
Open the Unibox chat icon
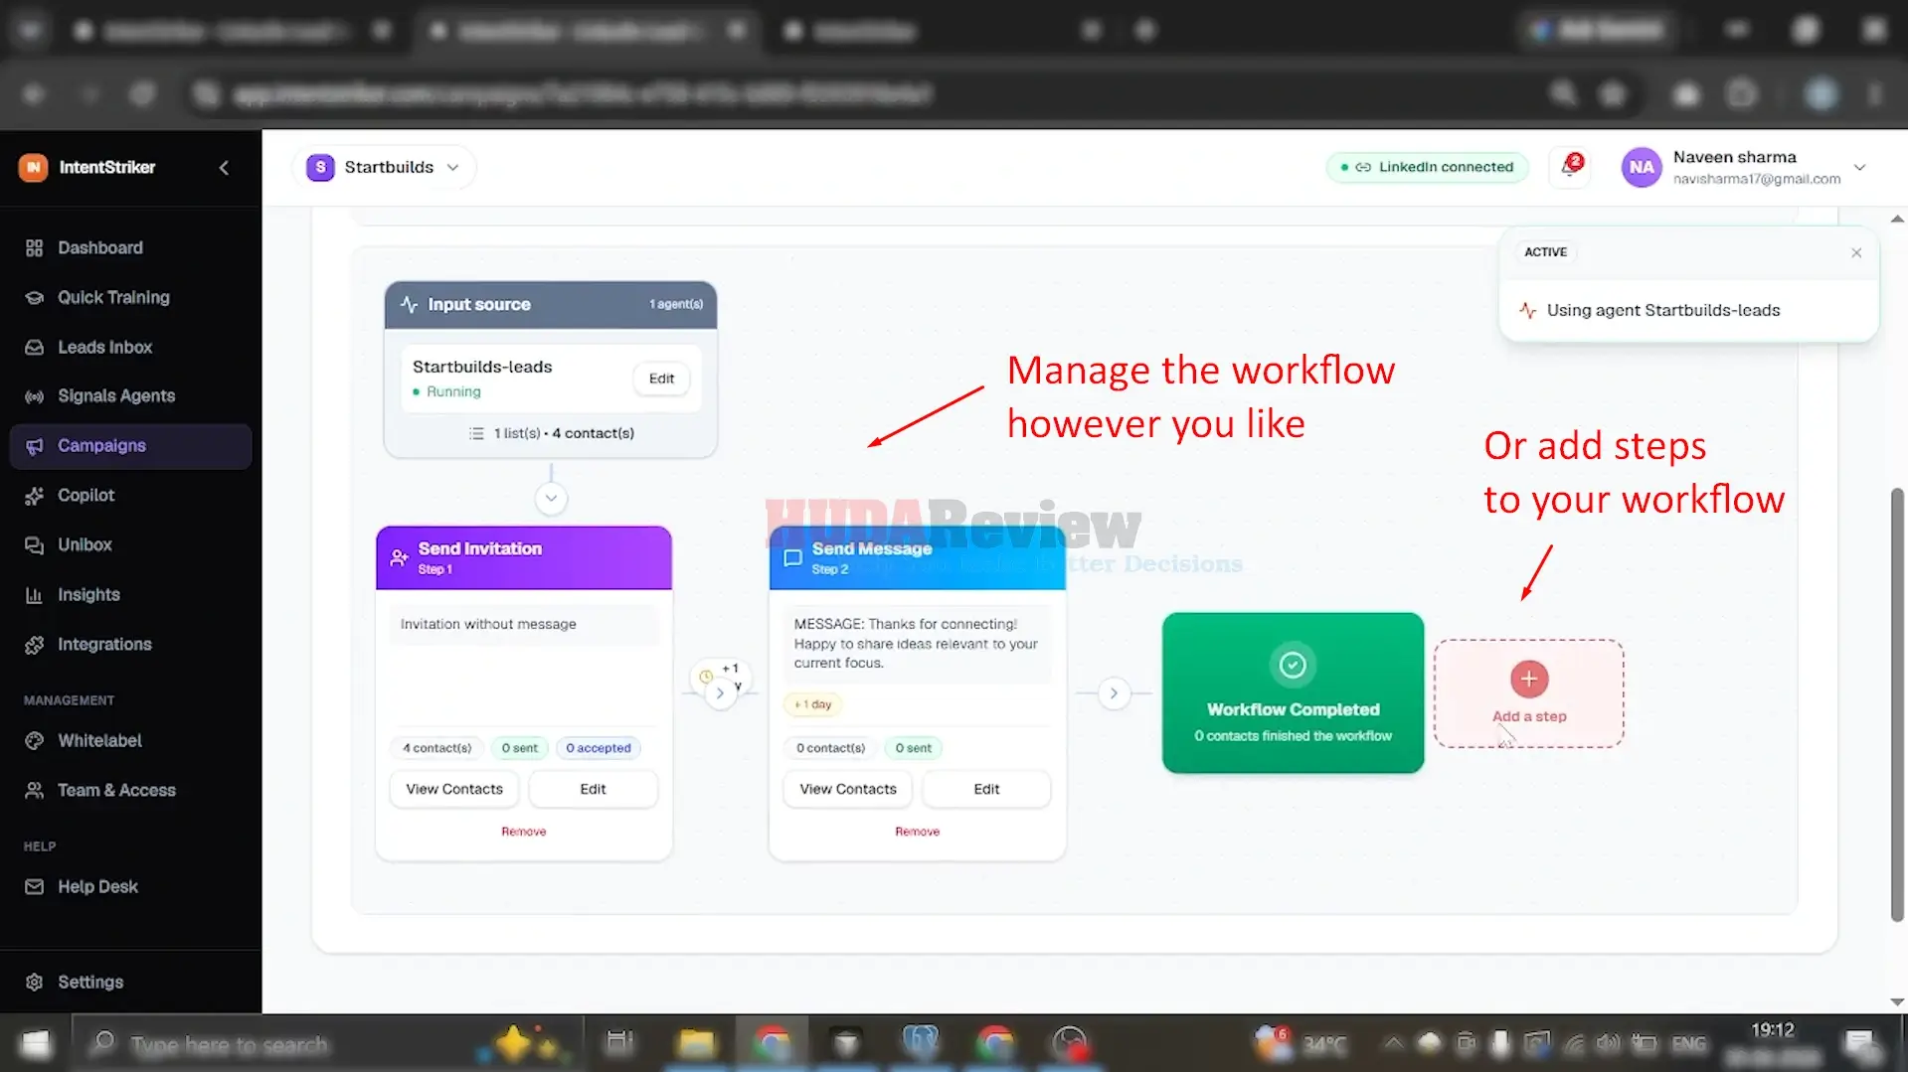point(34,545)
